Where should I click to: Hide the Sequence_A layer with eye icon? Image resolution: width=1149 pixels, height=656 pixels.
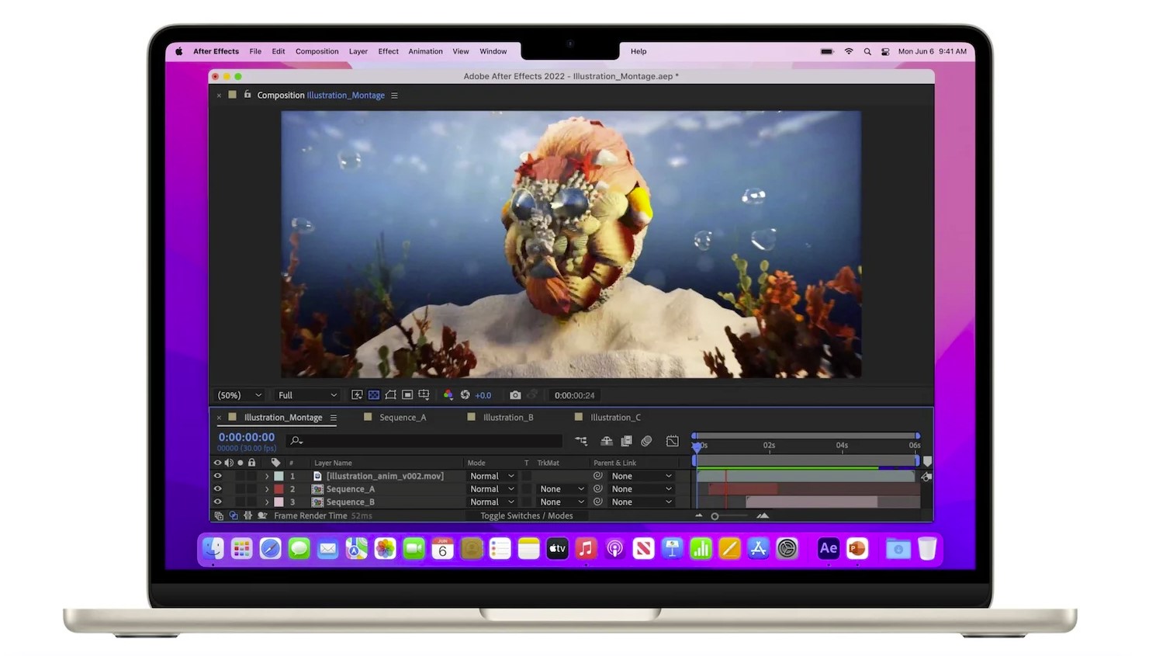pos(218,489)
